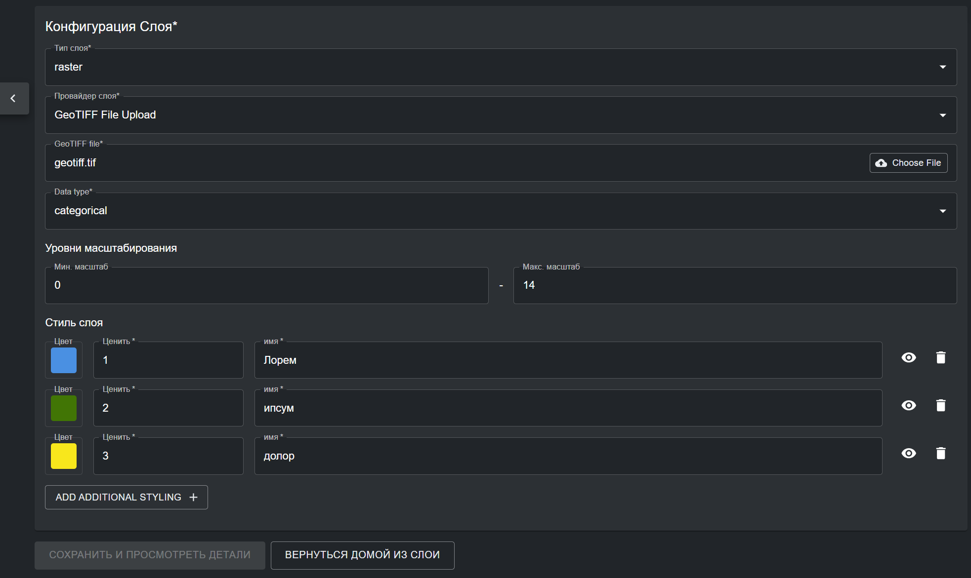Open blue color swatch for Лорем
The width and height of the screenshot is (971, 578).
pyautogui.click(x=64, y=360)
